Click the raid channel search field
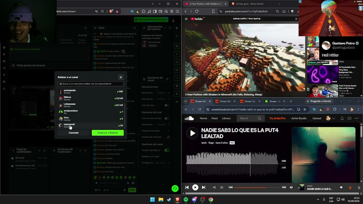Screen dimensions: 363x204 click(x=91, y=84)
